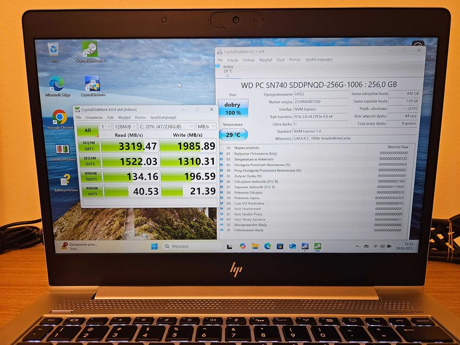Open Funkcje menu in CrystalDiskInfo
460x345 pixels.
click(248, 60)
